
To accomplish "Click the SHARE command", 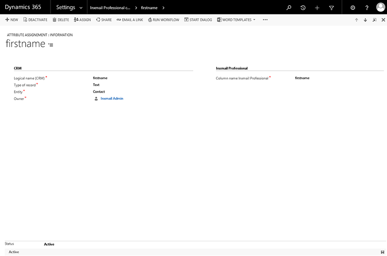I will click(x=104, y=20).
